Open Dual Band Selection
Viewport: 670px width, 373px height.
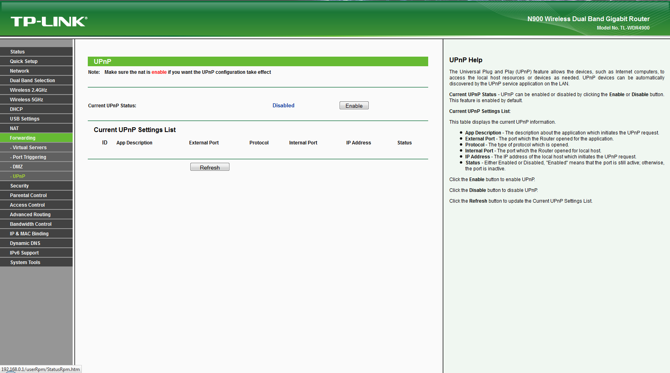(x=36, y=81)
